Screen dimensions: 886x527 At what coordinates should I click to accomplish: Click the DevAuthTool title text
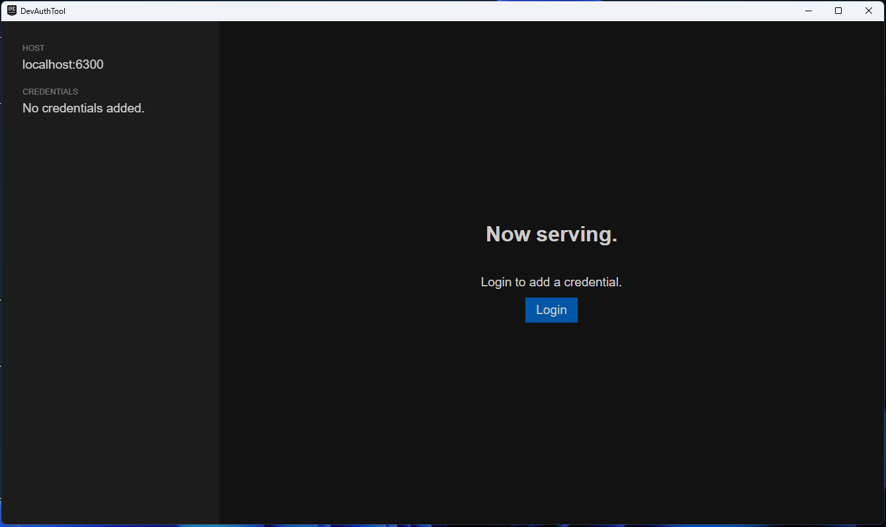[x=43, y=11]
